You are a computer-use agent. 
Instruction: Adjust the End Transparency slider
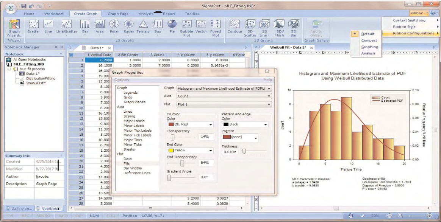(x=182, y=163)
